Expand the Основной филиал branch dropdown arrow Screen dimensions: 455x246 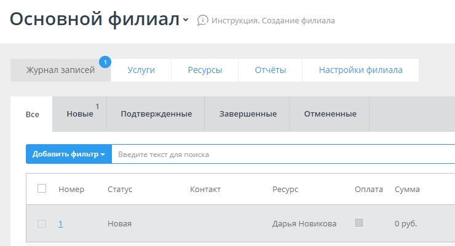coord(186,21)
